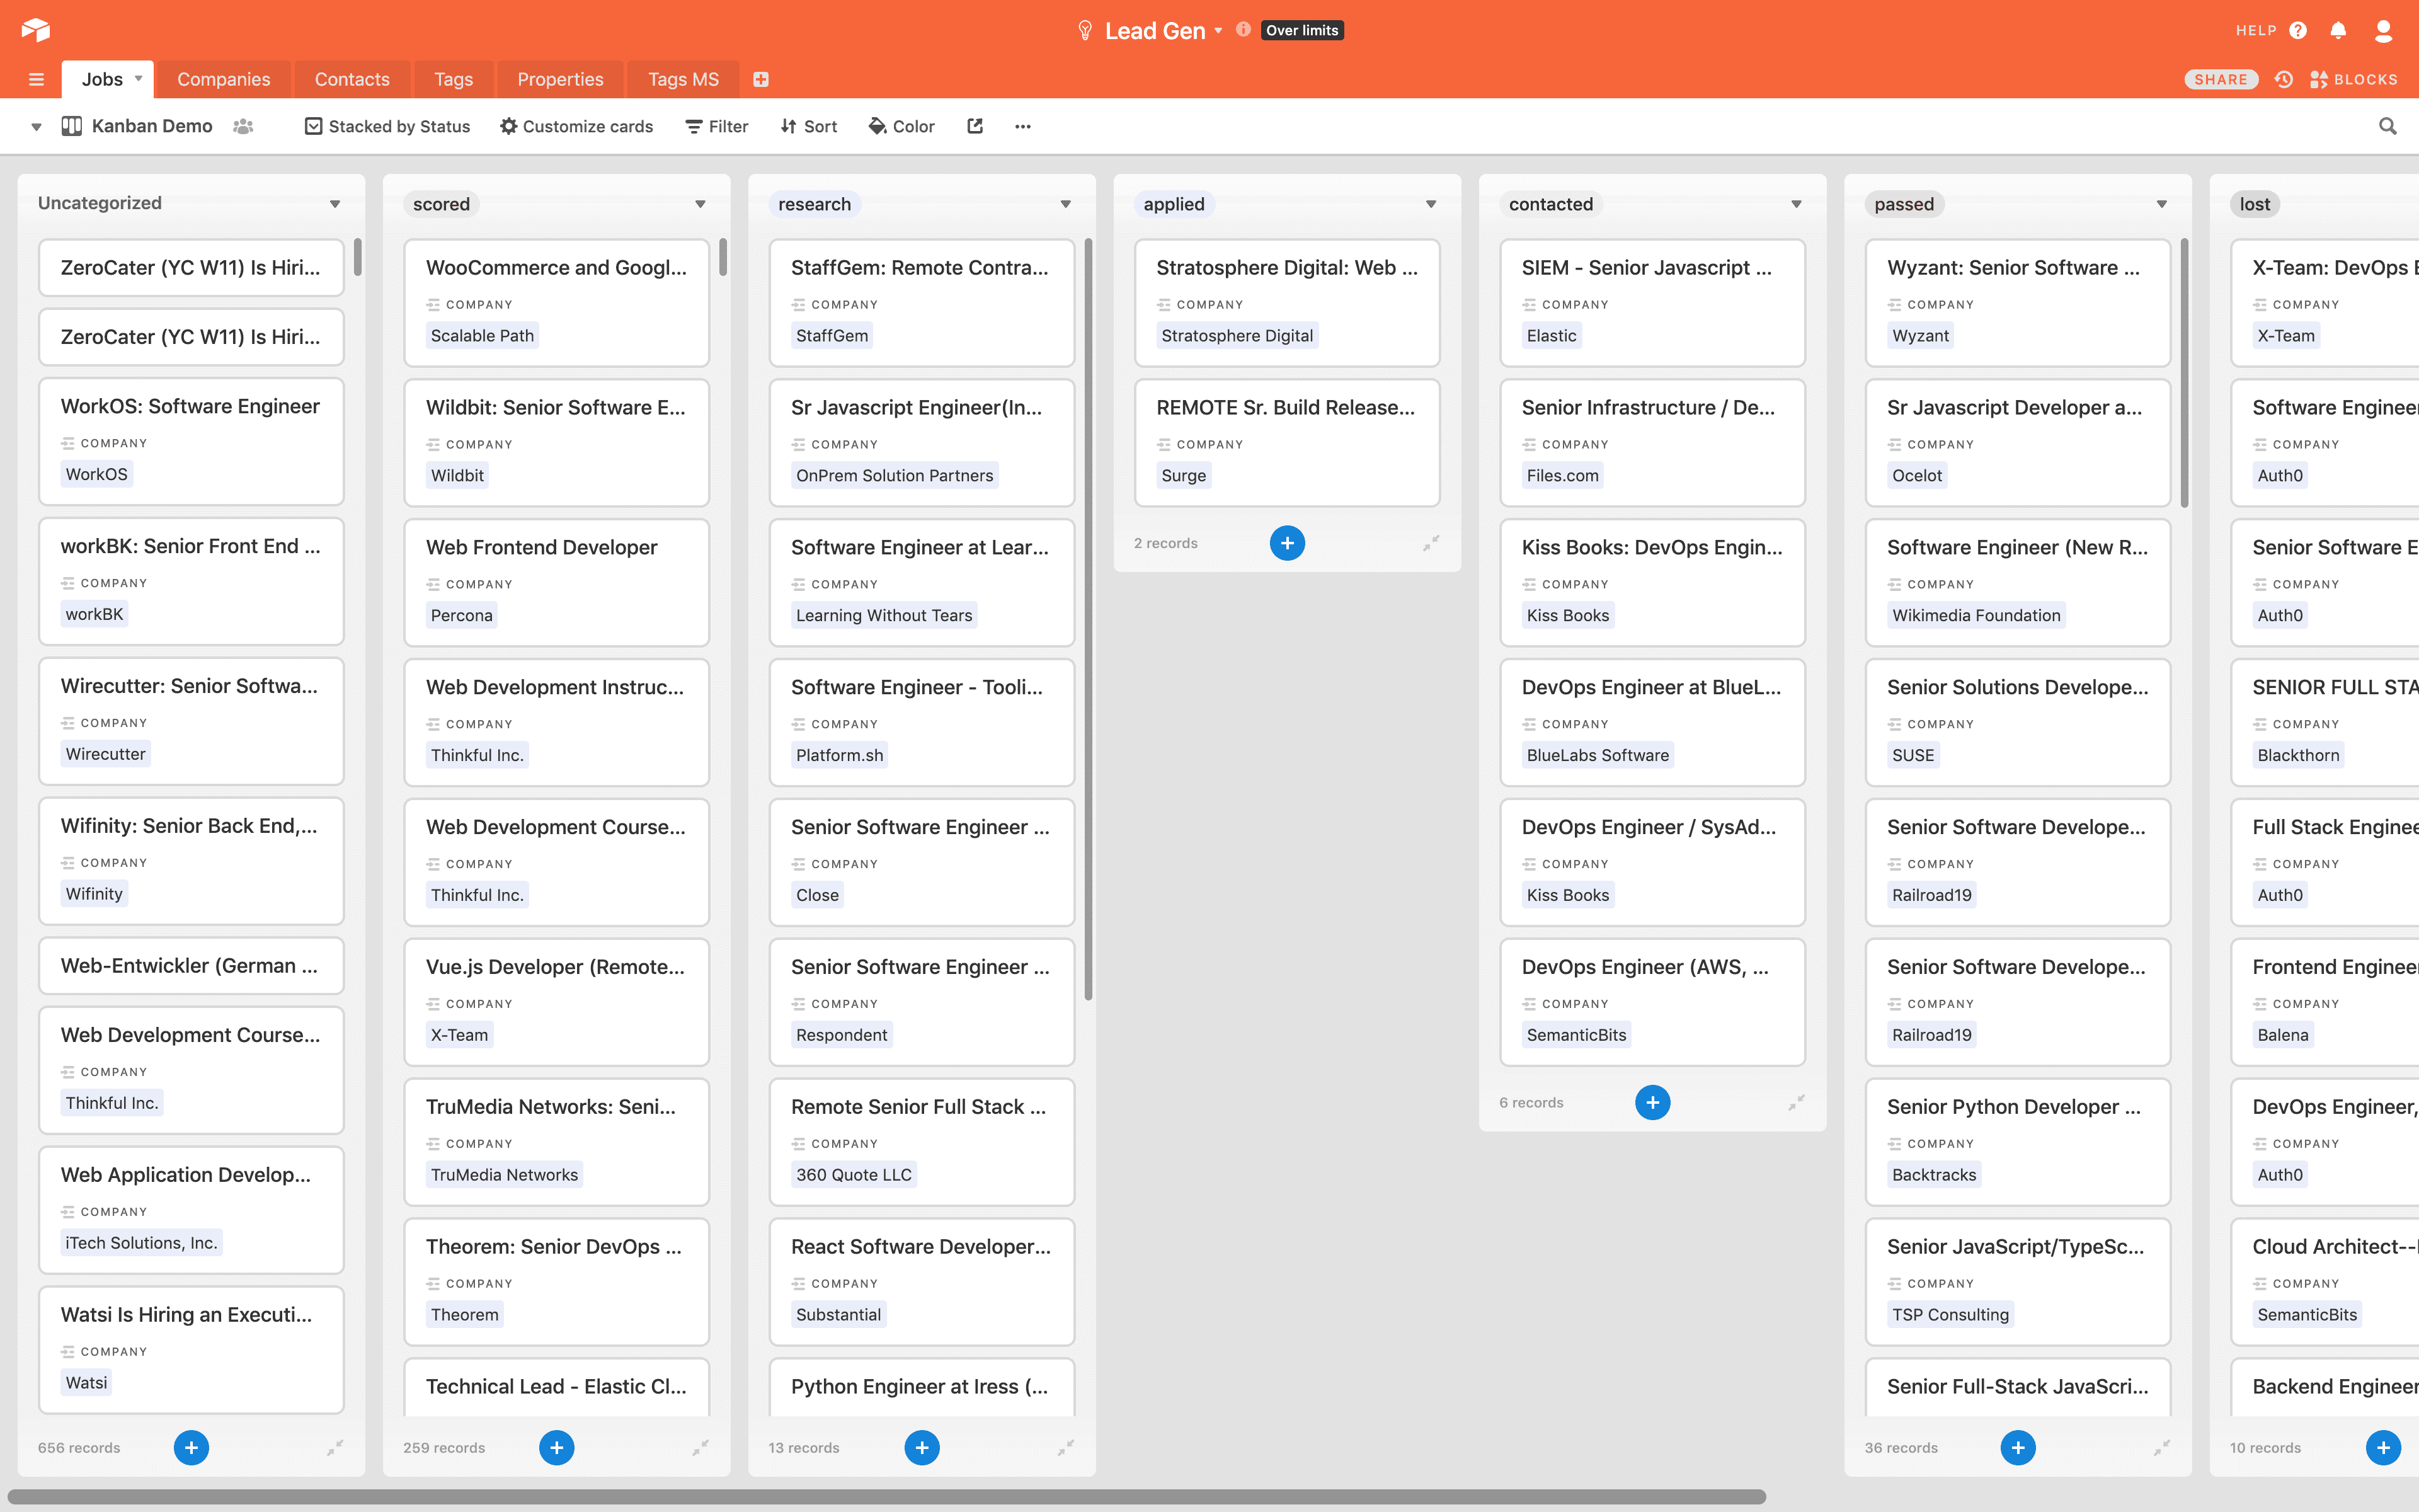
Task: Click the TruMedia Networks company tag
Action: tap(504, 1175)
